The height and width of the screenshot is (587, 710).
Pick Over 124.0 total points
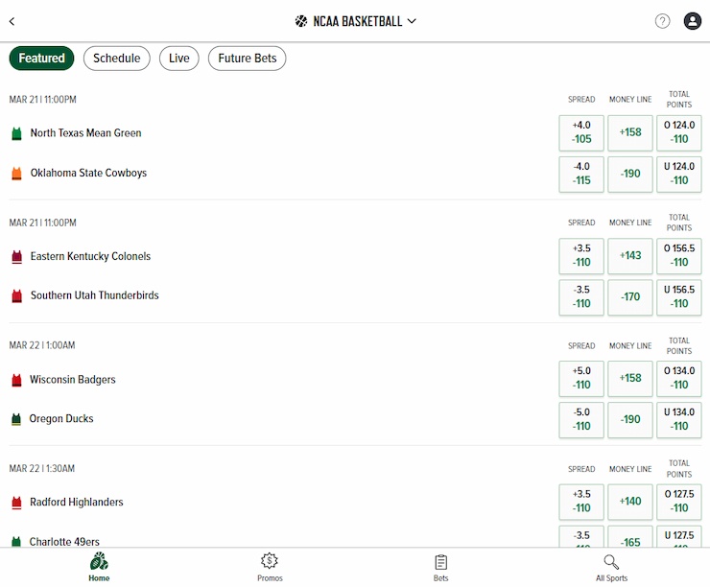[x=679, y=132]
